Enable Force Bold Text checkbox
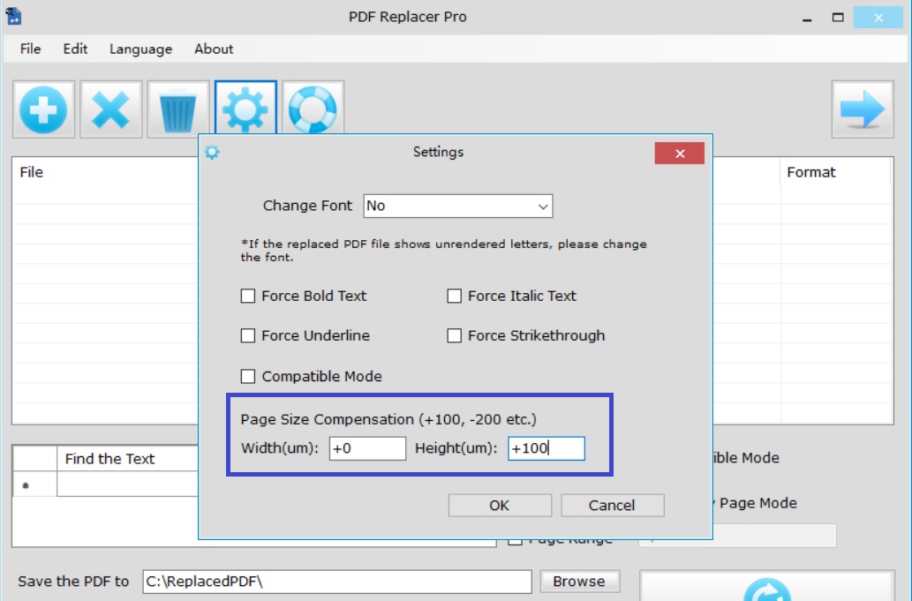Screen dimensions: 912x601 [248, 297]
